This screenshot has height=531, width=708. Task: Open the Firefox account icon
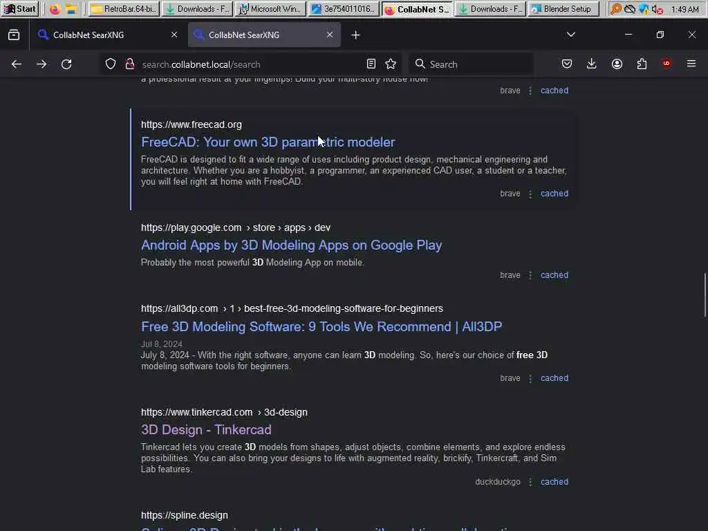pos(617,64)
